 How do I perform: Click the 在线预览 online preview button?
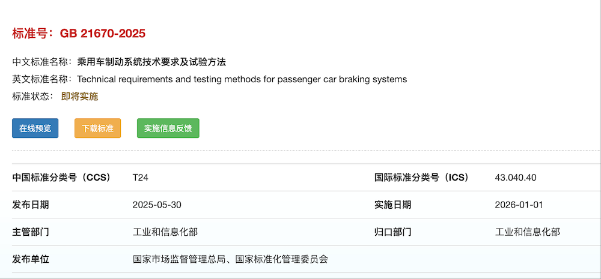[35, 128]
